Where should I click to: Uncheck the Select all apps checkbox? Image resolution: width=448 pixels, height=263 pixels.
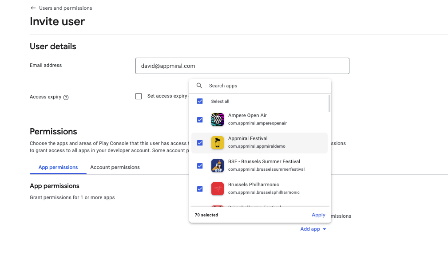(200, 101)
